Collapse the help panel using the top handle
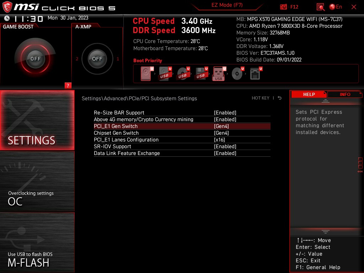Viewport: 364px width, 273px height. point(326,101)
